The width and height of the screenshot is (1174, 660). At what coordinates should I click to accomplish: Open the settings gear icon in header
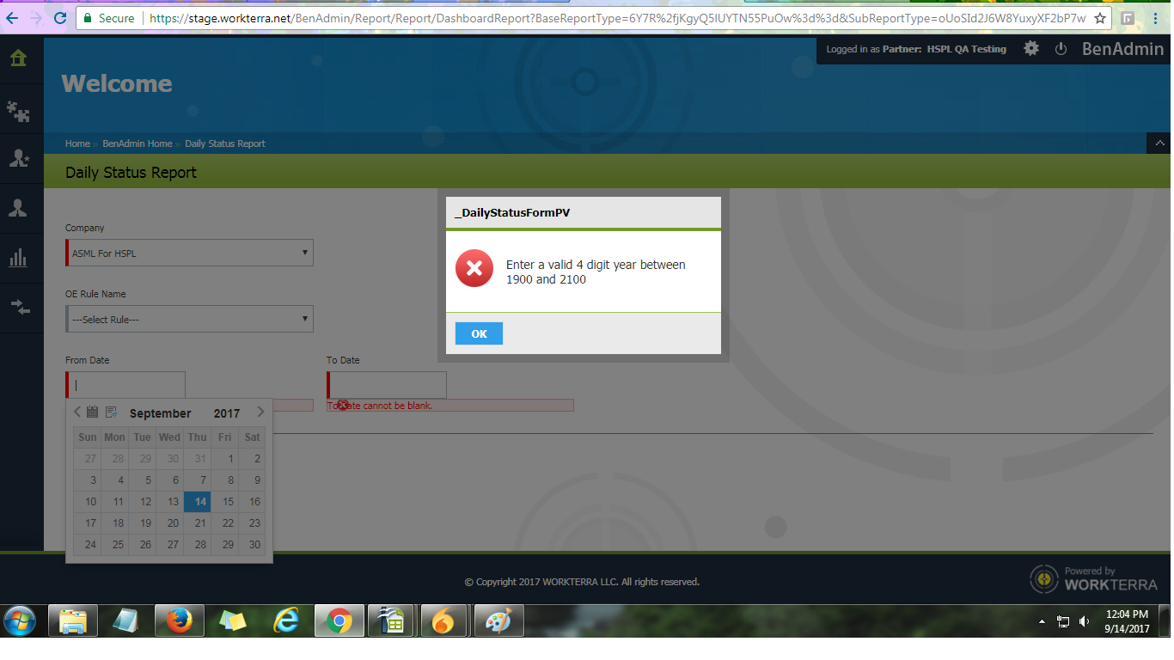1031,49
